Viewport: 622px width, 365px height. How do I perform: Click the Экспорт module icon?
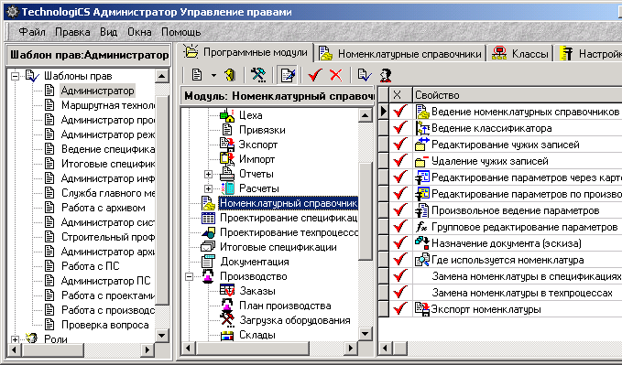[227, 145]
